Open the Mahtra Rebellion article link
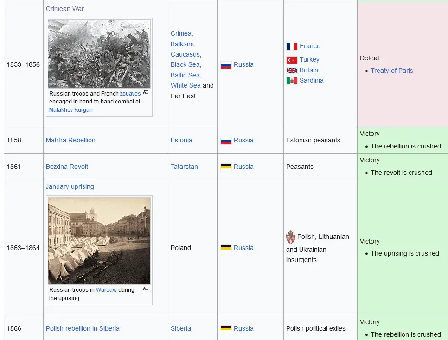 [x=70, y=140]
